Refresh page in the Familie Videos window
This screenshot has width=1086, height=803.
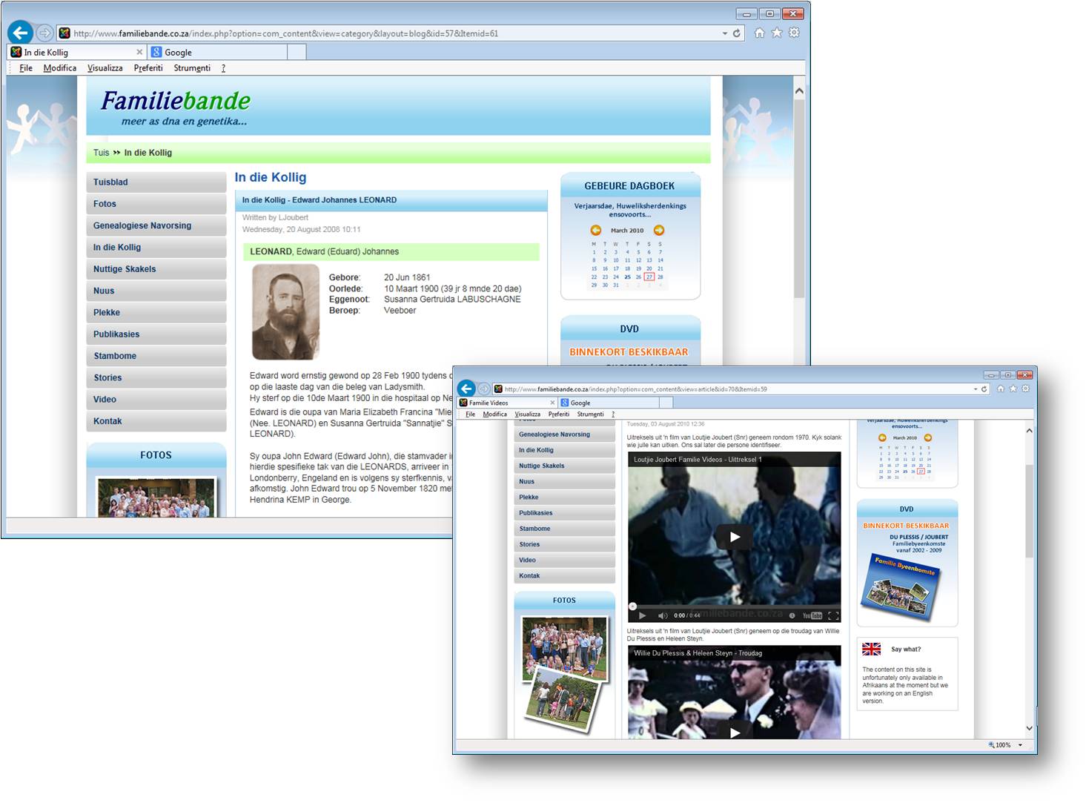(x=984, y=389)
